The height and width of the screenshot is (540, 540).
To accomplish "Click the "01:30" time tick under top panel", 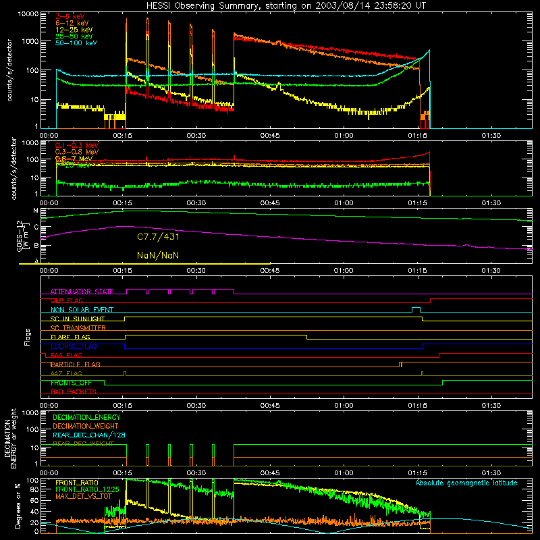I will click(x=491, y=136).
